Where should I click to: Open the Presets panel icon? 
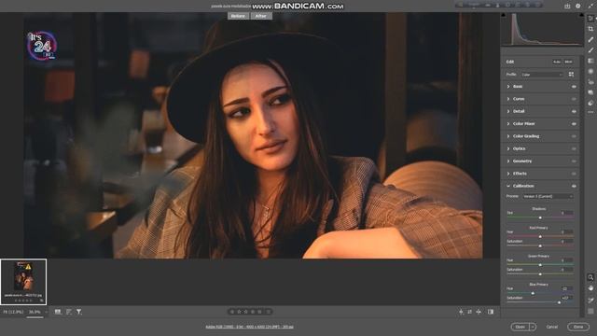coord(590,103)
